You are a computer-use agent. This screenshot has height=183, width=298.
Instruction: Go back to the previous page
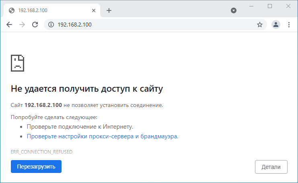point(9,25)
